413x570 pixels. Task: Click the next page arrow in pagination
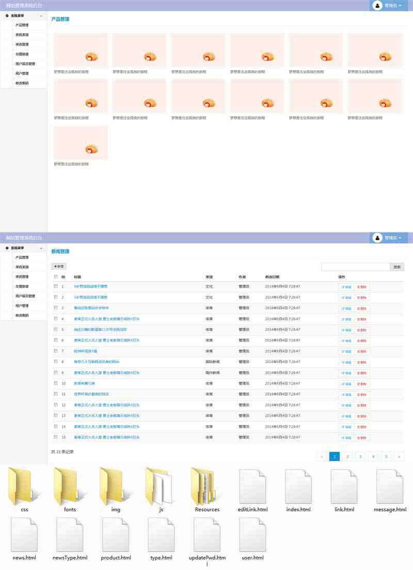(399, 457)
